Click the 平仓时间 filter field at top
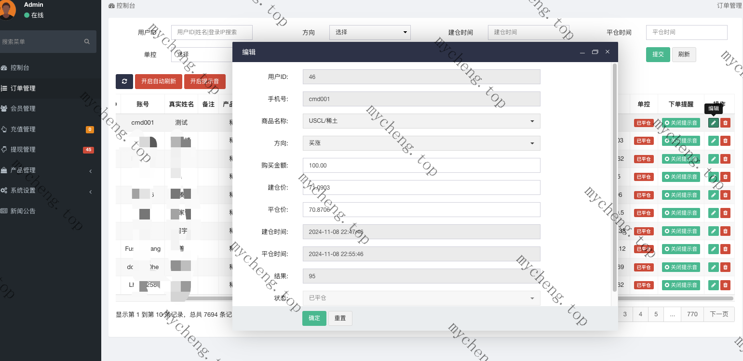Image resolution: width=743 pixels, height=361 pixels. click(x=687, y=32)
